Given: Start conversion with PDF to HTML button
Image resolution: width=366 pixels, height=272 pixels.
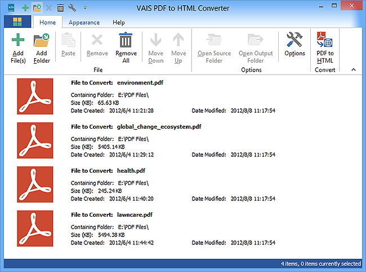Looking at the screenshot, I should [325, 48].
